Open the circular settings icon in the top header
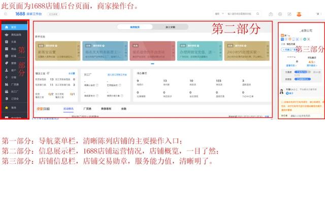This screenshot has width=325, height=202. coord(280,14)
